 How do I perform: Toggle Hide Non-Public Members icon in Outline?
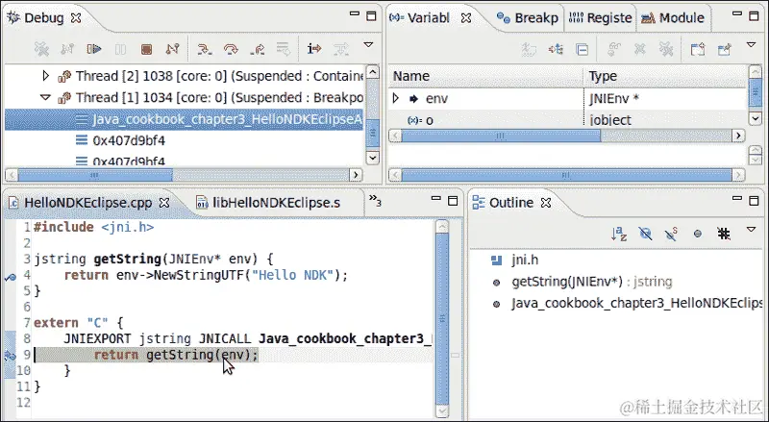coord(698,234)
